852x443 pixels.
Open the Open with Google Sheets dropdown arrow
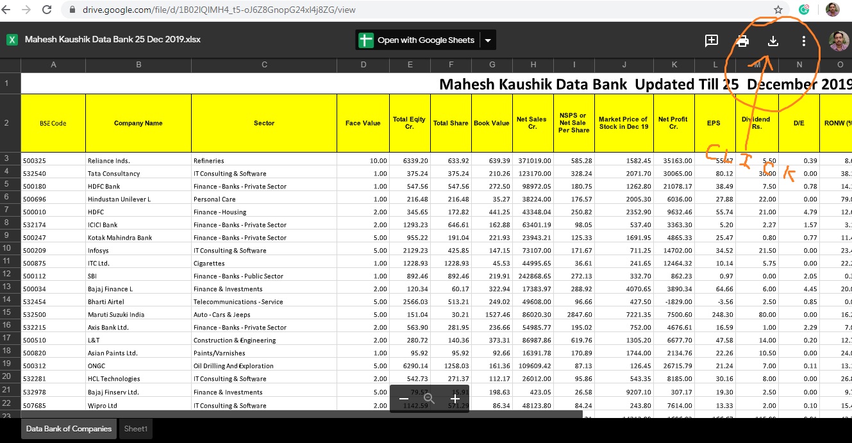pyautogui.click(x=487, y=39)
